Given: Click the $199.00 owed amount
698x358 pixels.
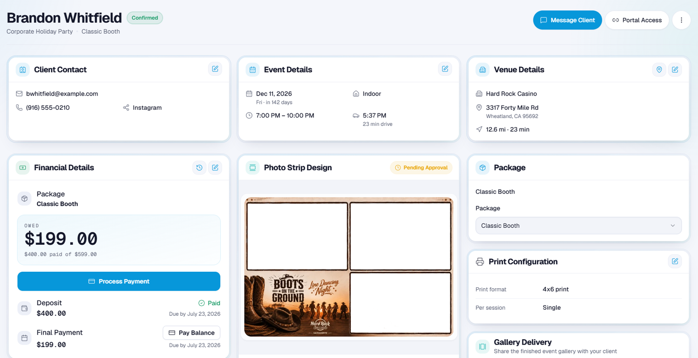Looking at the screenshot, I should (x=61, y=239).
